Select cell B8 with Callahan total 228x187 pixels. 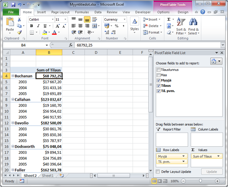point(49,100)
